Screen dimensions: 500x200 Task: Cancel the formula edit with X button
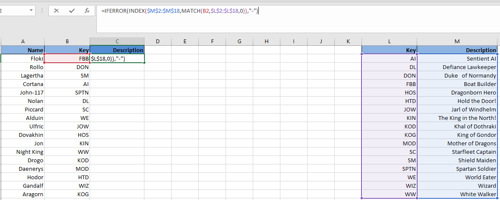coord(56,11)
